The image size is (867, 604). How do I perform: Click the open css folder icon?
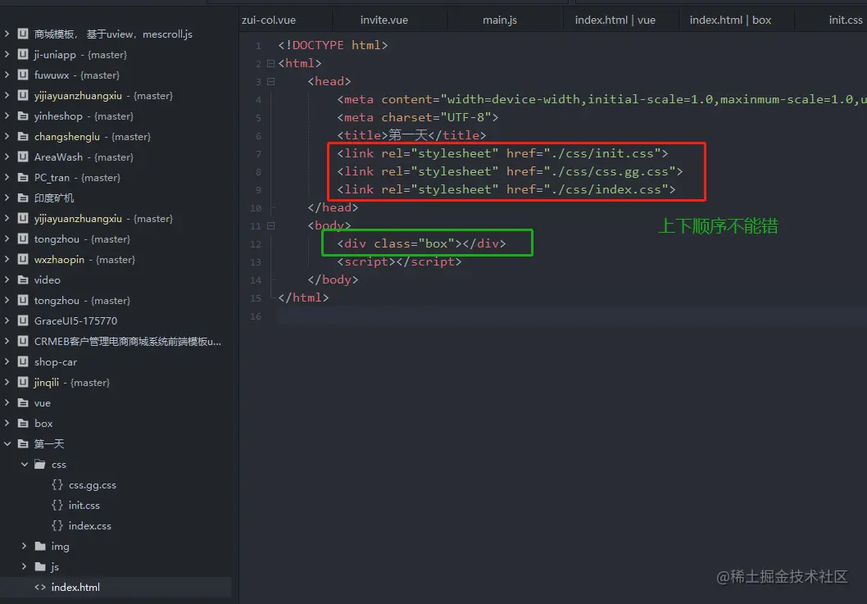pyautogui.click(x=40, y=464)
